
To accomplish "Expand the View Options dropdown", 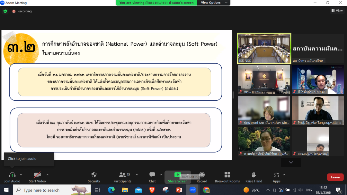I will [213, 3].
